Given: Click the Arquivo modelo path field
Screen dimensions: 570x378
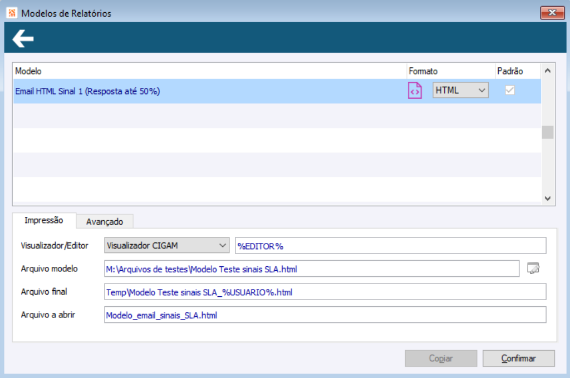Looking at the screenshot, I should coord(312,268).
